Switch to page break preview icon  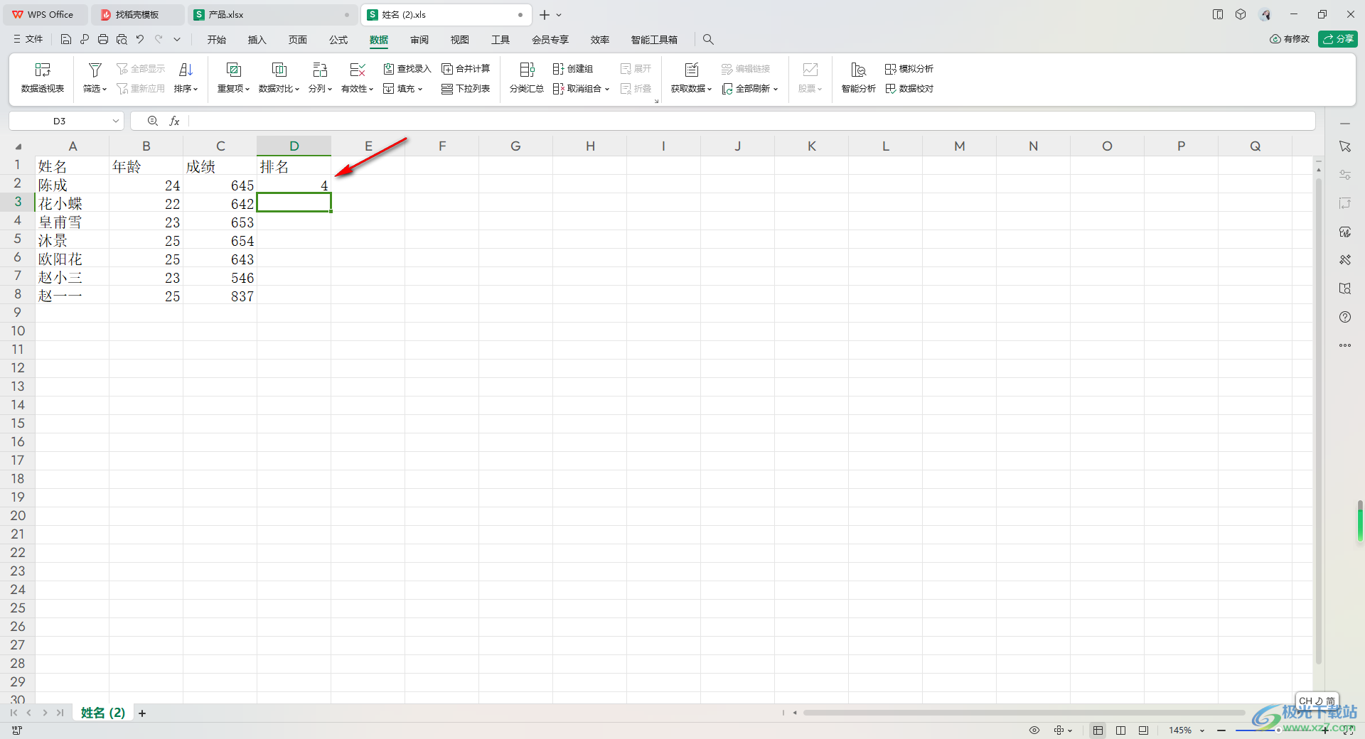(1120, 730)
